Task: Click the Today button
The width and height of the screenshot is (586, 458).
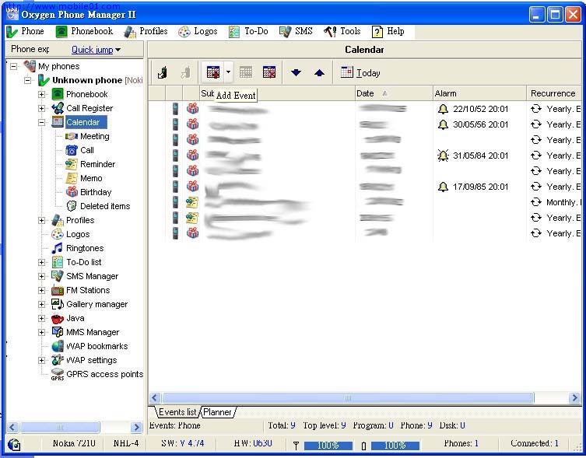Action: (360, 72)
